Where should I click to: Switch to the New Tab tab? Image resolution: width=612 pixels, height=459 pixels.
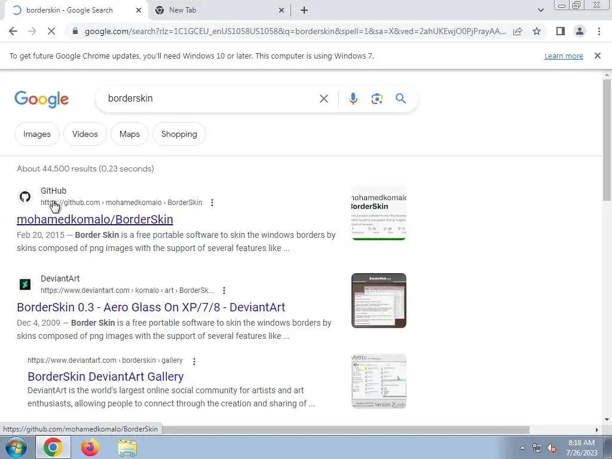click(219, 11)
